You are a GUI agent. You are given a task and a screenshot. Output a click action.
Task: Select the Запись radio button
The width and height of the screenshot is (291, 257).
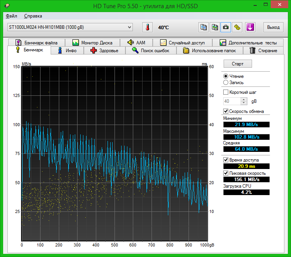tap(226, 83)
